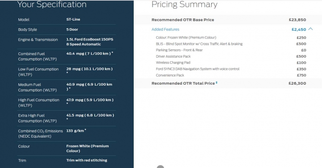Viewport: 322px width, 168px height.
Task: Click footnote marker beside Recommended OTR Total Price
Action: coord(216,83)
